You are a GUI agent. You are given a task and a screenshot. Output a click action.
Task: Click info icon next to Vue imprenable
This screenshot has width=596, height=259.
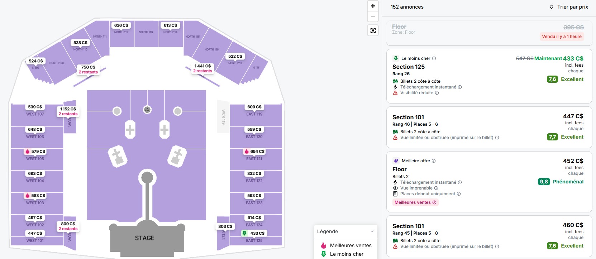pos(436,188)
